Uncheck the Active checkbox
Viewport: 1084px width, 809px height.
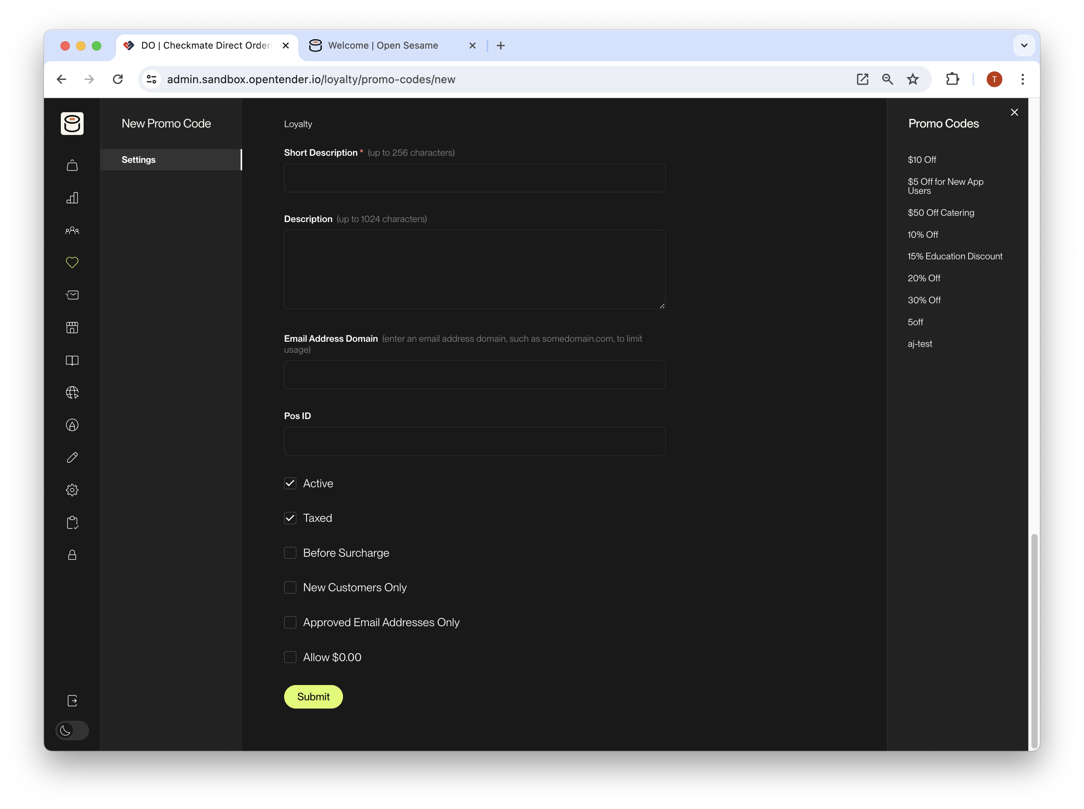tap(290, 483)
